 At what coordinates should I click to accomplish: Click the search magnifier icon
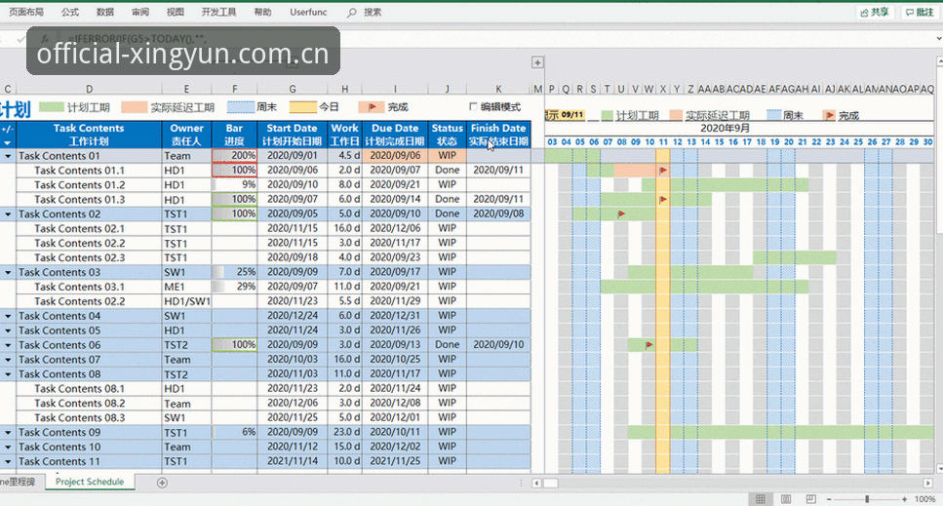(352, 12)
